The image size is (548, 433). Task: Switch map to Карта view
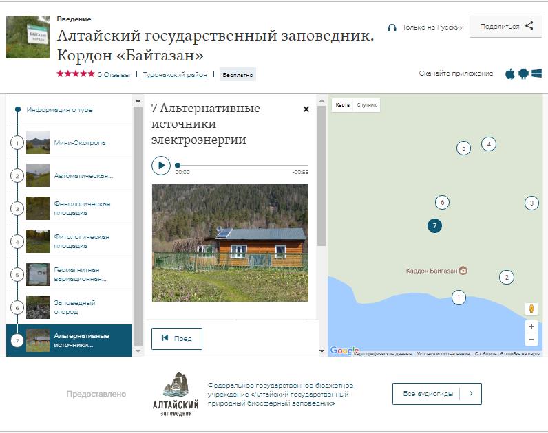tap(342, 105)
